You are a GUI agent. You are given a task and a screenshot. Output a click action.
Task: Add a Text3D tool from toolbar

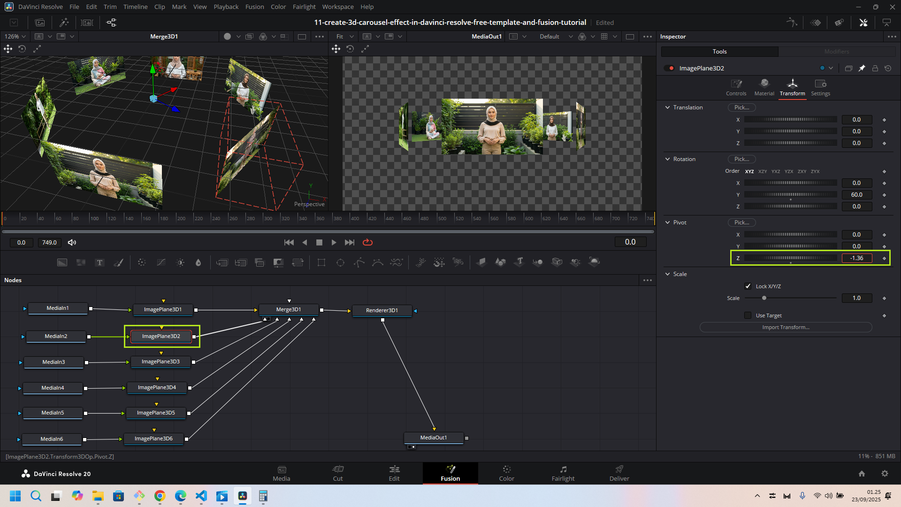tap(519, 262)
